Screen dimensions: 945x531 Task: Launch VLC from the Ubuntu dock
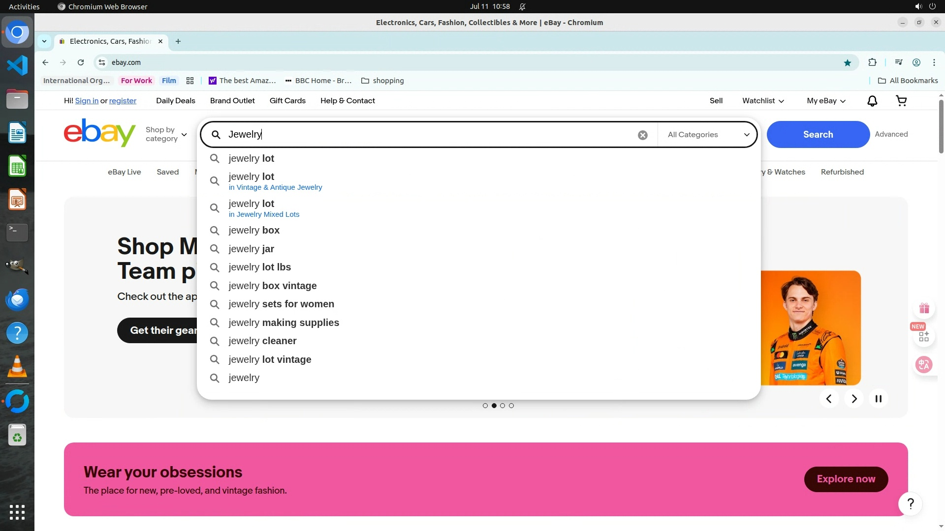(17, 367)
